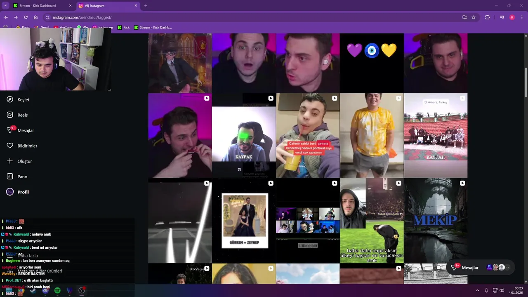Open the heart and evil-eye emoji post
Image resolution: width=528 pixels, height=297 pixels.
pos(372,63)
